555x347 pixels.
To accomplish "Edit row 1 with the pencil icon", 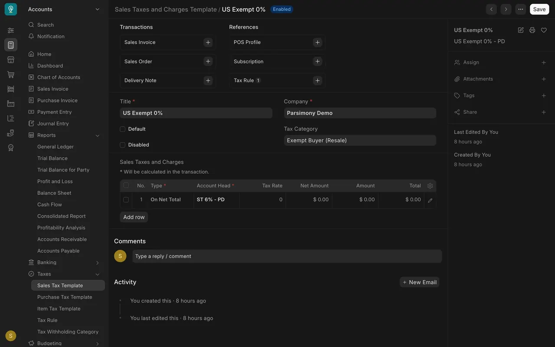I will coord(430,200).
